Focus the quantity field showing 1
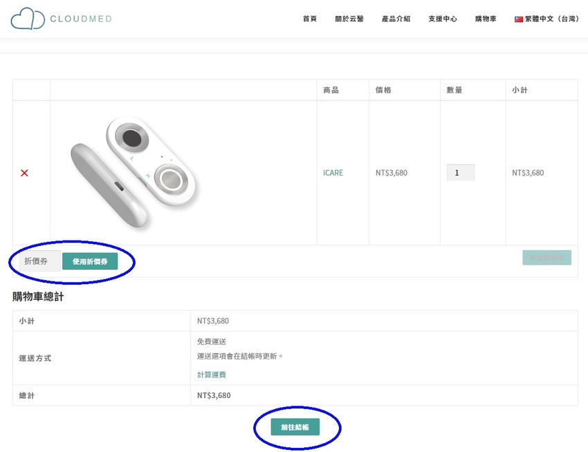The width and height of the screenshot is (588, 452). click(x=461, y=173)
